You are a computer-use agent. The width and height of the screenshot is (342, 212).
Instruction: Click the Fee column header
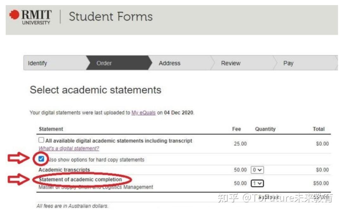[236, 129]
